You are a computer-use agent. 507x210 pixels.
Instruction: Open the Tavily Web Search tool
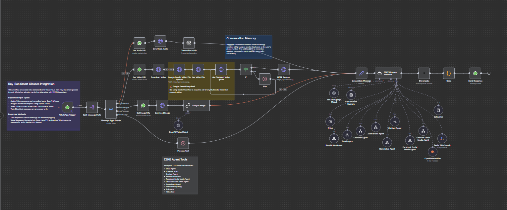click(442, 139)
